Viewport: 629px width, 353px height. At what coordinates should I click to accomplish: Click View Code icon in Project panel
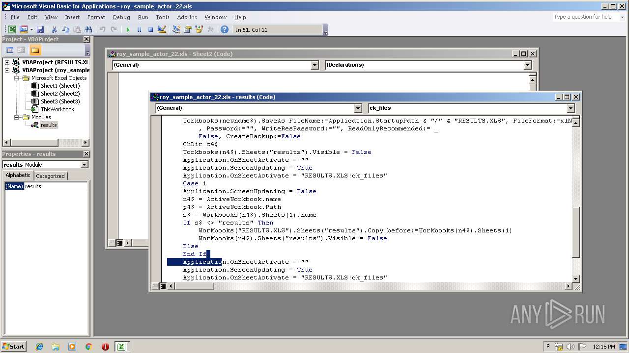pyautogui.click(x=10, y=50)
